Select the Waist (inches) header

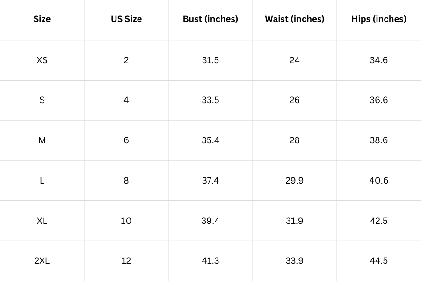295,19
